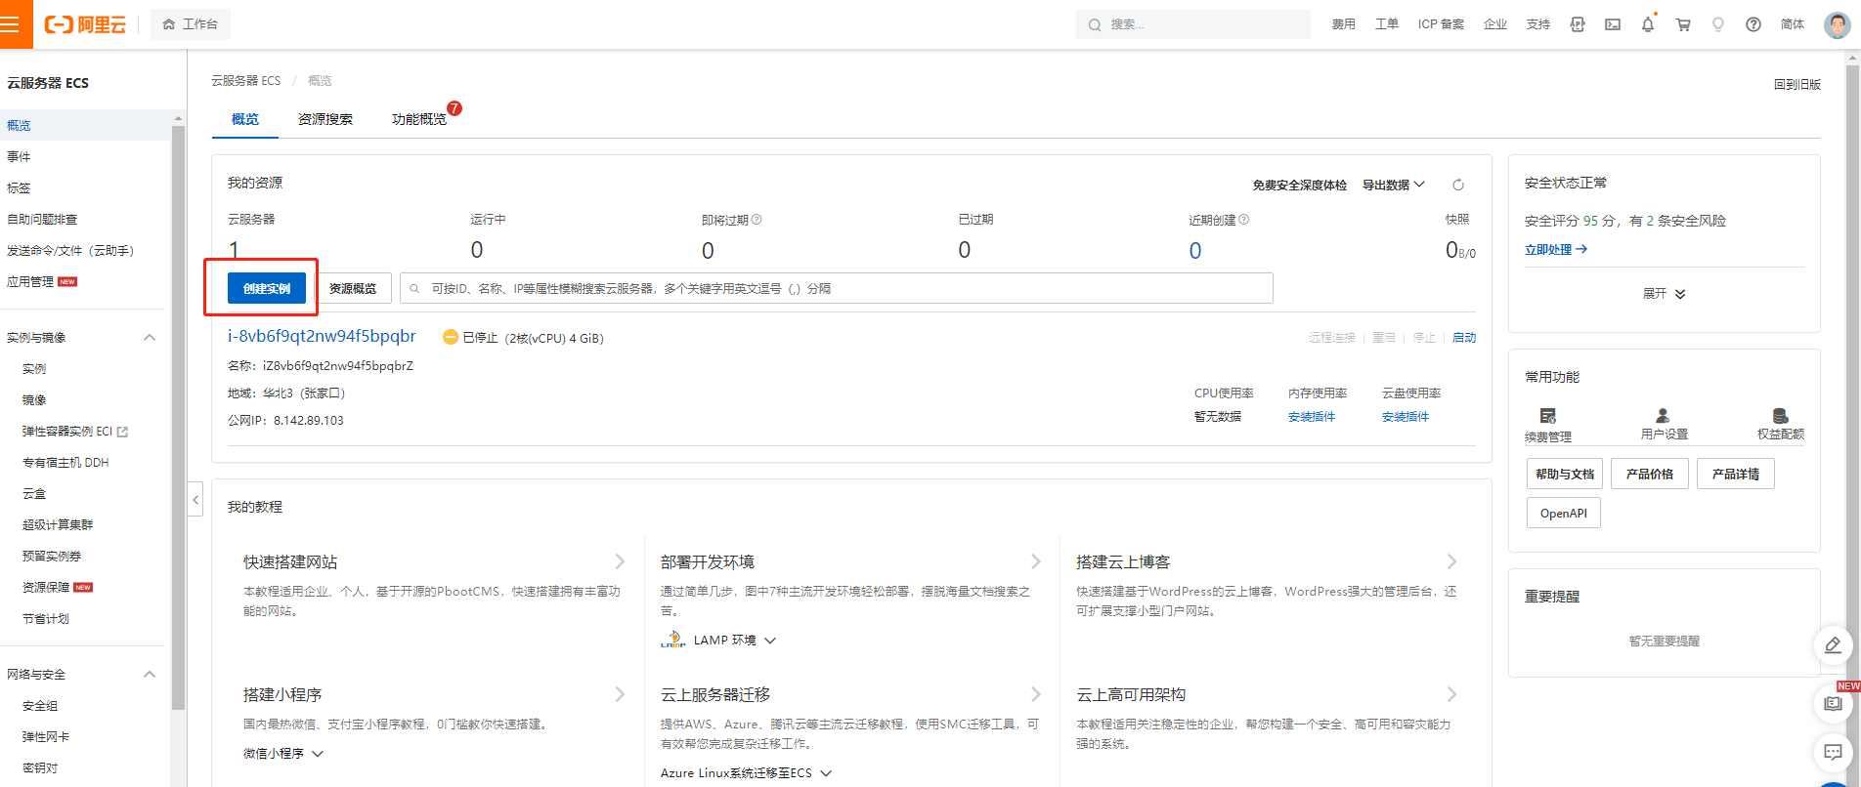Open arrow on 云上高可用架构 card
This screenshot has height=787, width=1861.
pyautogui.click(x=1451, y=694)
